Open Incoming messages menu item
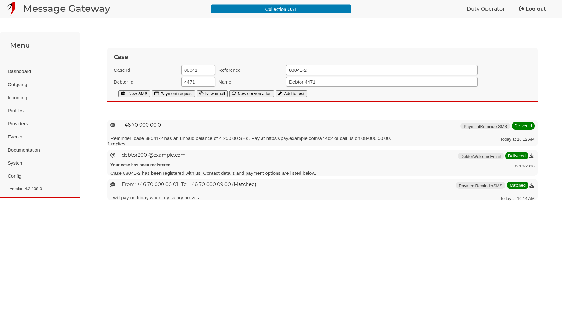562x319 pixels. tap(18, 98)
